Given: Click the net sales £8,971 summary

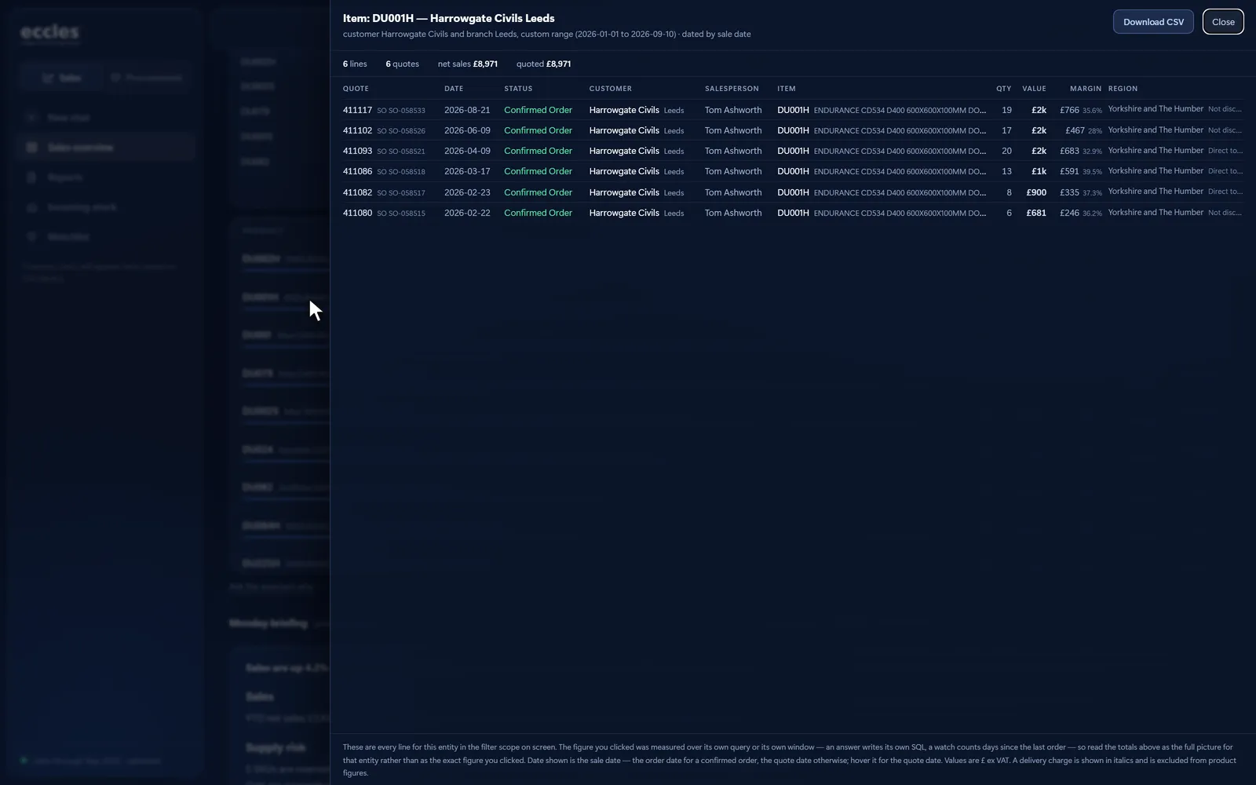Looking at the screenshot, I should pos(468,64).
